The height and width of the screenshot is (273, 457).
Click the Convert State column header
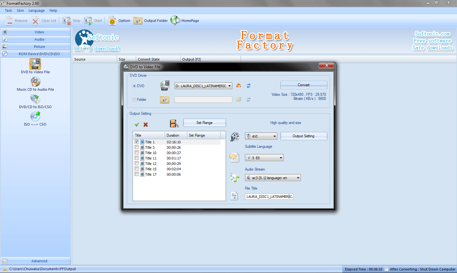point(158,59)
